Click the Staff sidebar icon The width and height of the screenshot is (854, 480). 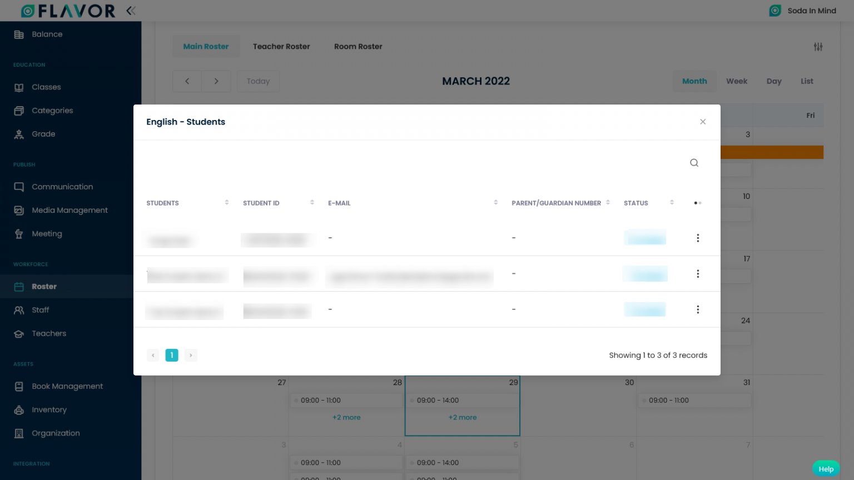tap(19, 310)
